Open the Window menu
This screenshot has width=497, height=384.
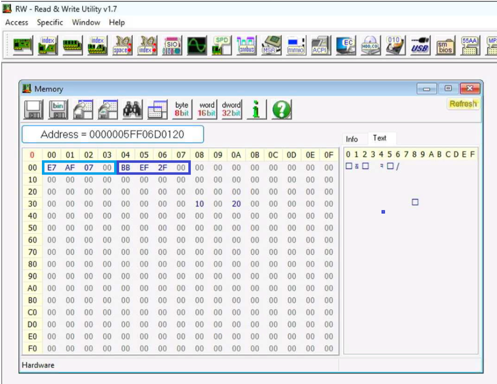pos(86,23)
